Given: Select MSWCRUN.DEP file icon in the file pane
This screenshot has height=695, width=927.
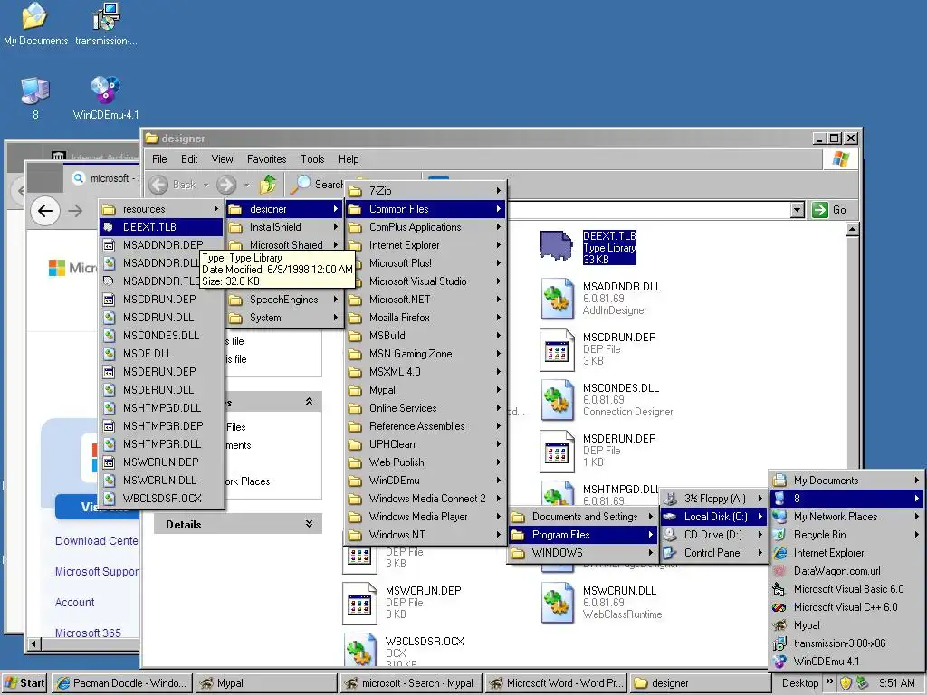Looking at the screenshot, I should [359, 603].
